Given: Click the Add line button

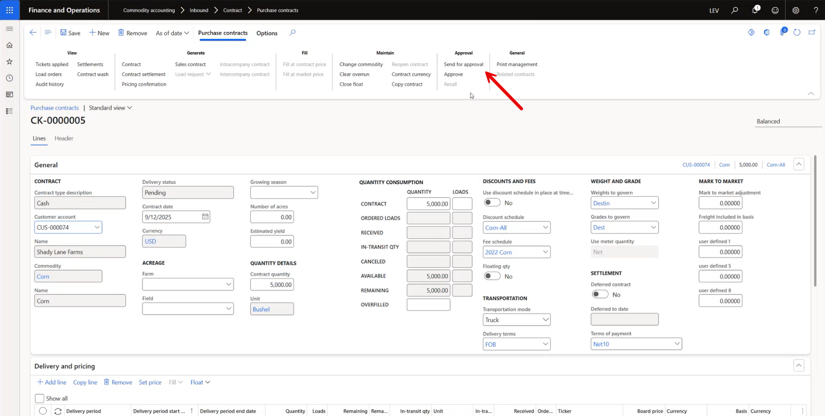Looking at the screenshot, I should (52, 382).
